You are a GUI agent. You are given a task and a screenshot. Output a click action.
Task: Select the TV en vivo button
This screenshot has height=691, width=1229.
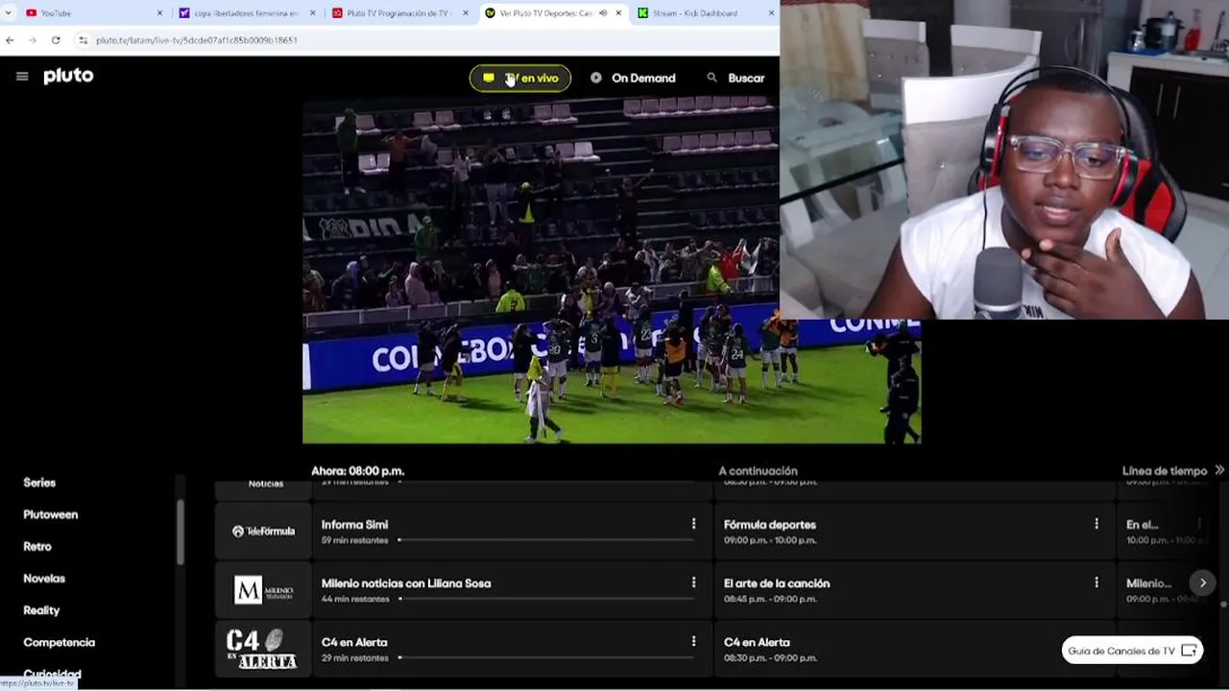pyautogui.click(x=520, y=78)
